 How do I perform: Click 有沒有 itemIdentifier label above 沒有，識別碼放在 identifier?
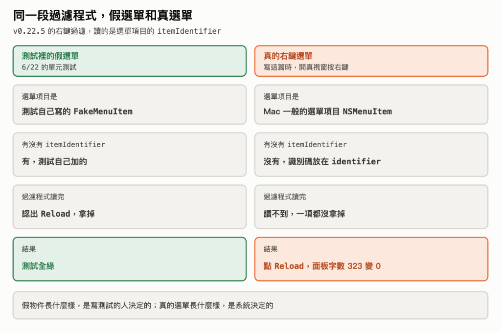[x=305, y=144]
